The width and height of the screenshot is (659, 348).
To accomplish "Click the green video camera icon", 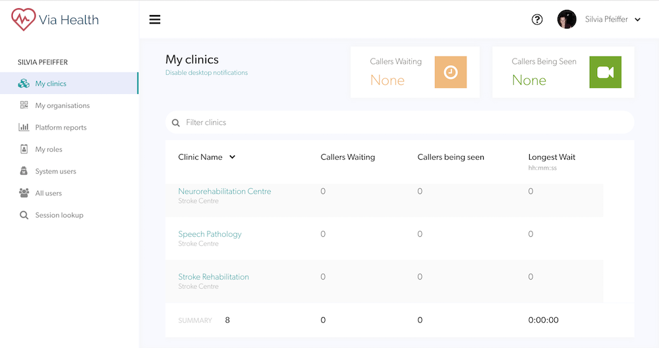I will coord(605,72).
